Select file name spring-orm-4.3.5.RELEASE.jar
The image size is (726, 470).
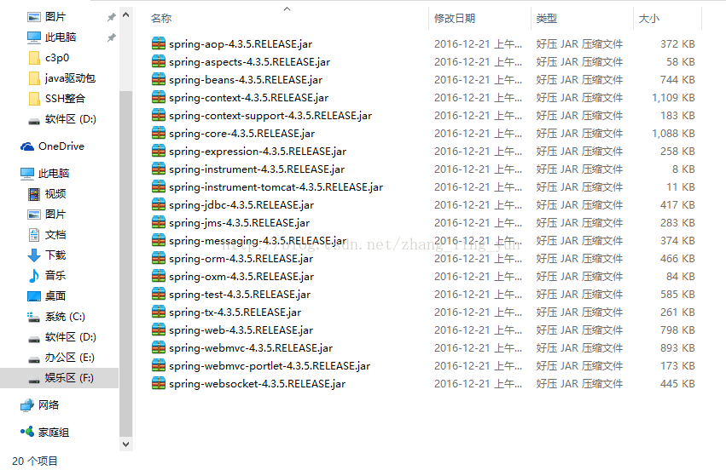[241, 258]
